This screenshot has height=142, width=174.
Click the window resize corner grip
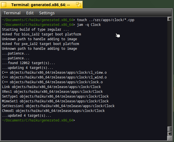point(170,139)
